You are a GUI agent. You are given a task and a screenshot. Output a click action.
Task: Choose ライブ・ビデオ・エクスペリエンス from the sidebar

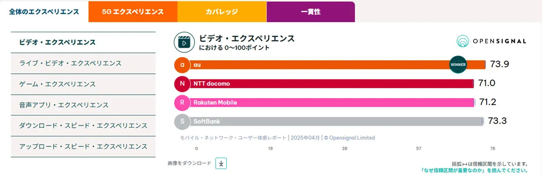[x=70, y=63]
